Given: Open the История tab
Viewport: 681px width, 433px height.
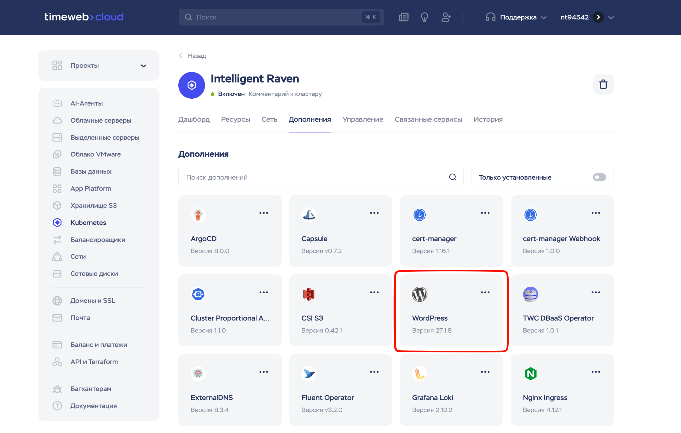Looking at the screenshot, I should point(488,119).
